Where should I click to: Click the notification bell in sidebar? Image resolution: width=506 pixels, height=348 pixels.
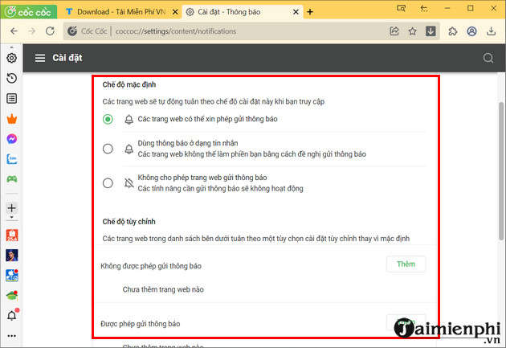[x=11, y=315]
